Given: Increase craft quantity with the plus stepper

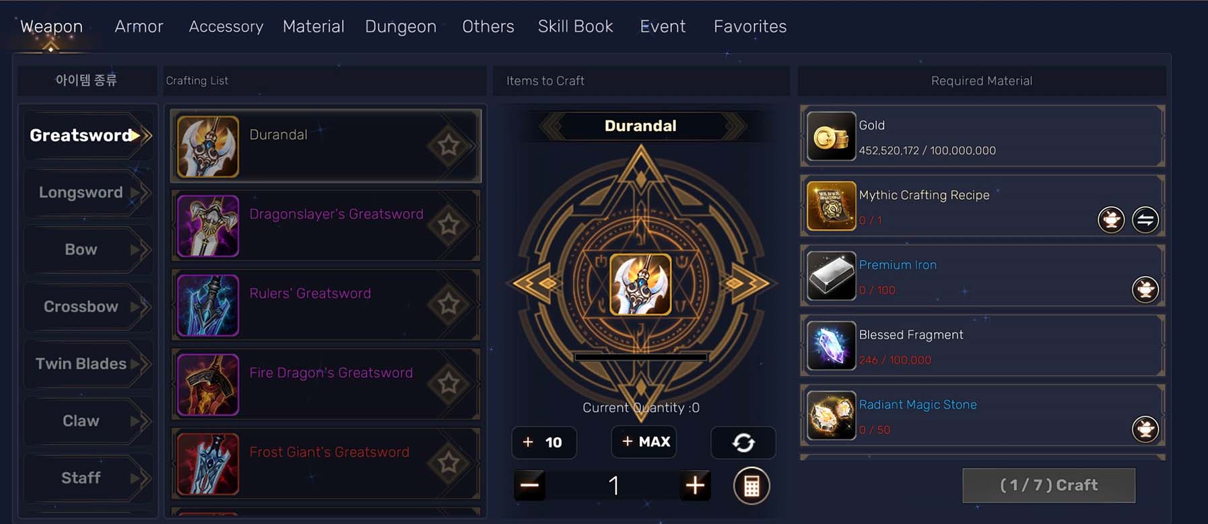Looking at the screenshot, I should (x=695, y=485).
